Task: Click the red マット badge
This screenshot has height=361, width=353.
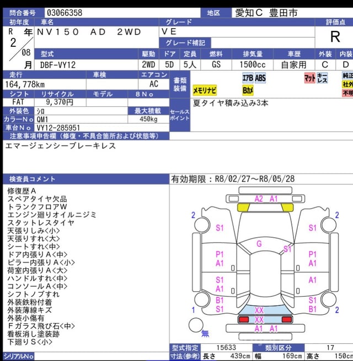Action: 309,78
